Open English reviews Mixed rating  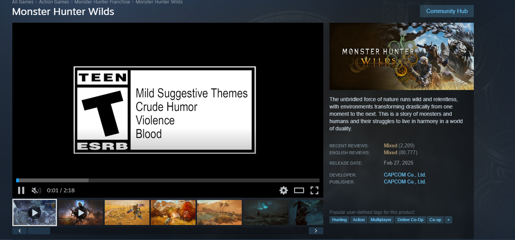pos(390,152)
